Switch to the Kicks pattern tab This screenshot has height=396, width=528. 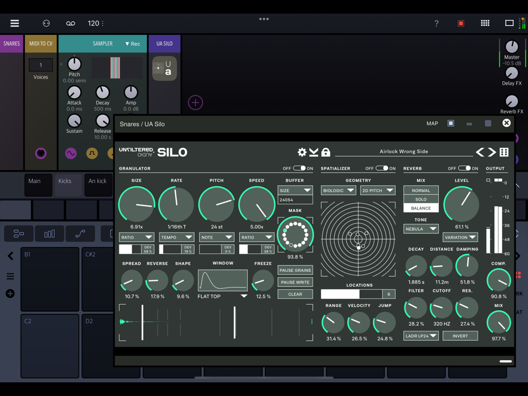(68, 184)
